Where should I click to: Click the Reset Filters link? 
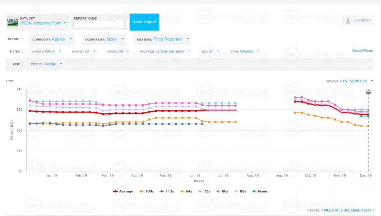[x=362, y=51]
